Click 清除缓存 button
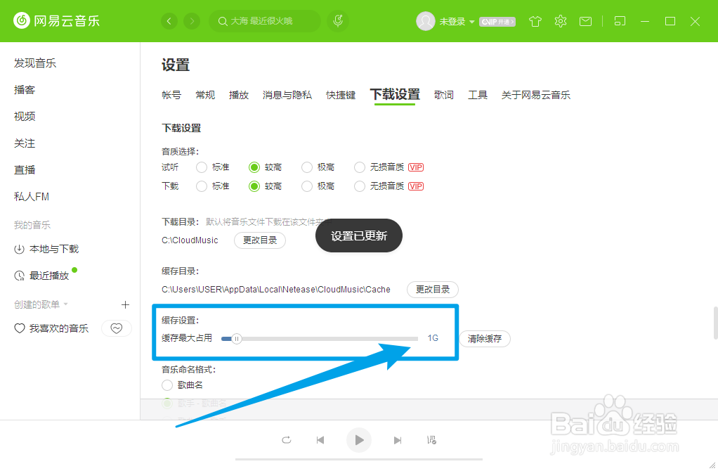The width and height of the screenshot is (718, 471). (485, 339)
